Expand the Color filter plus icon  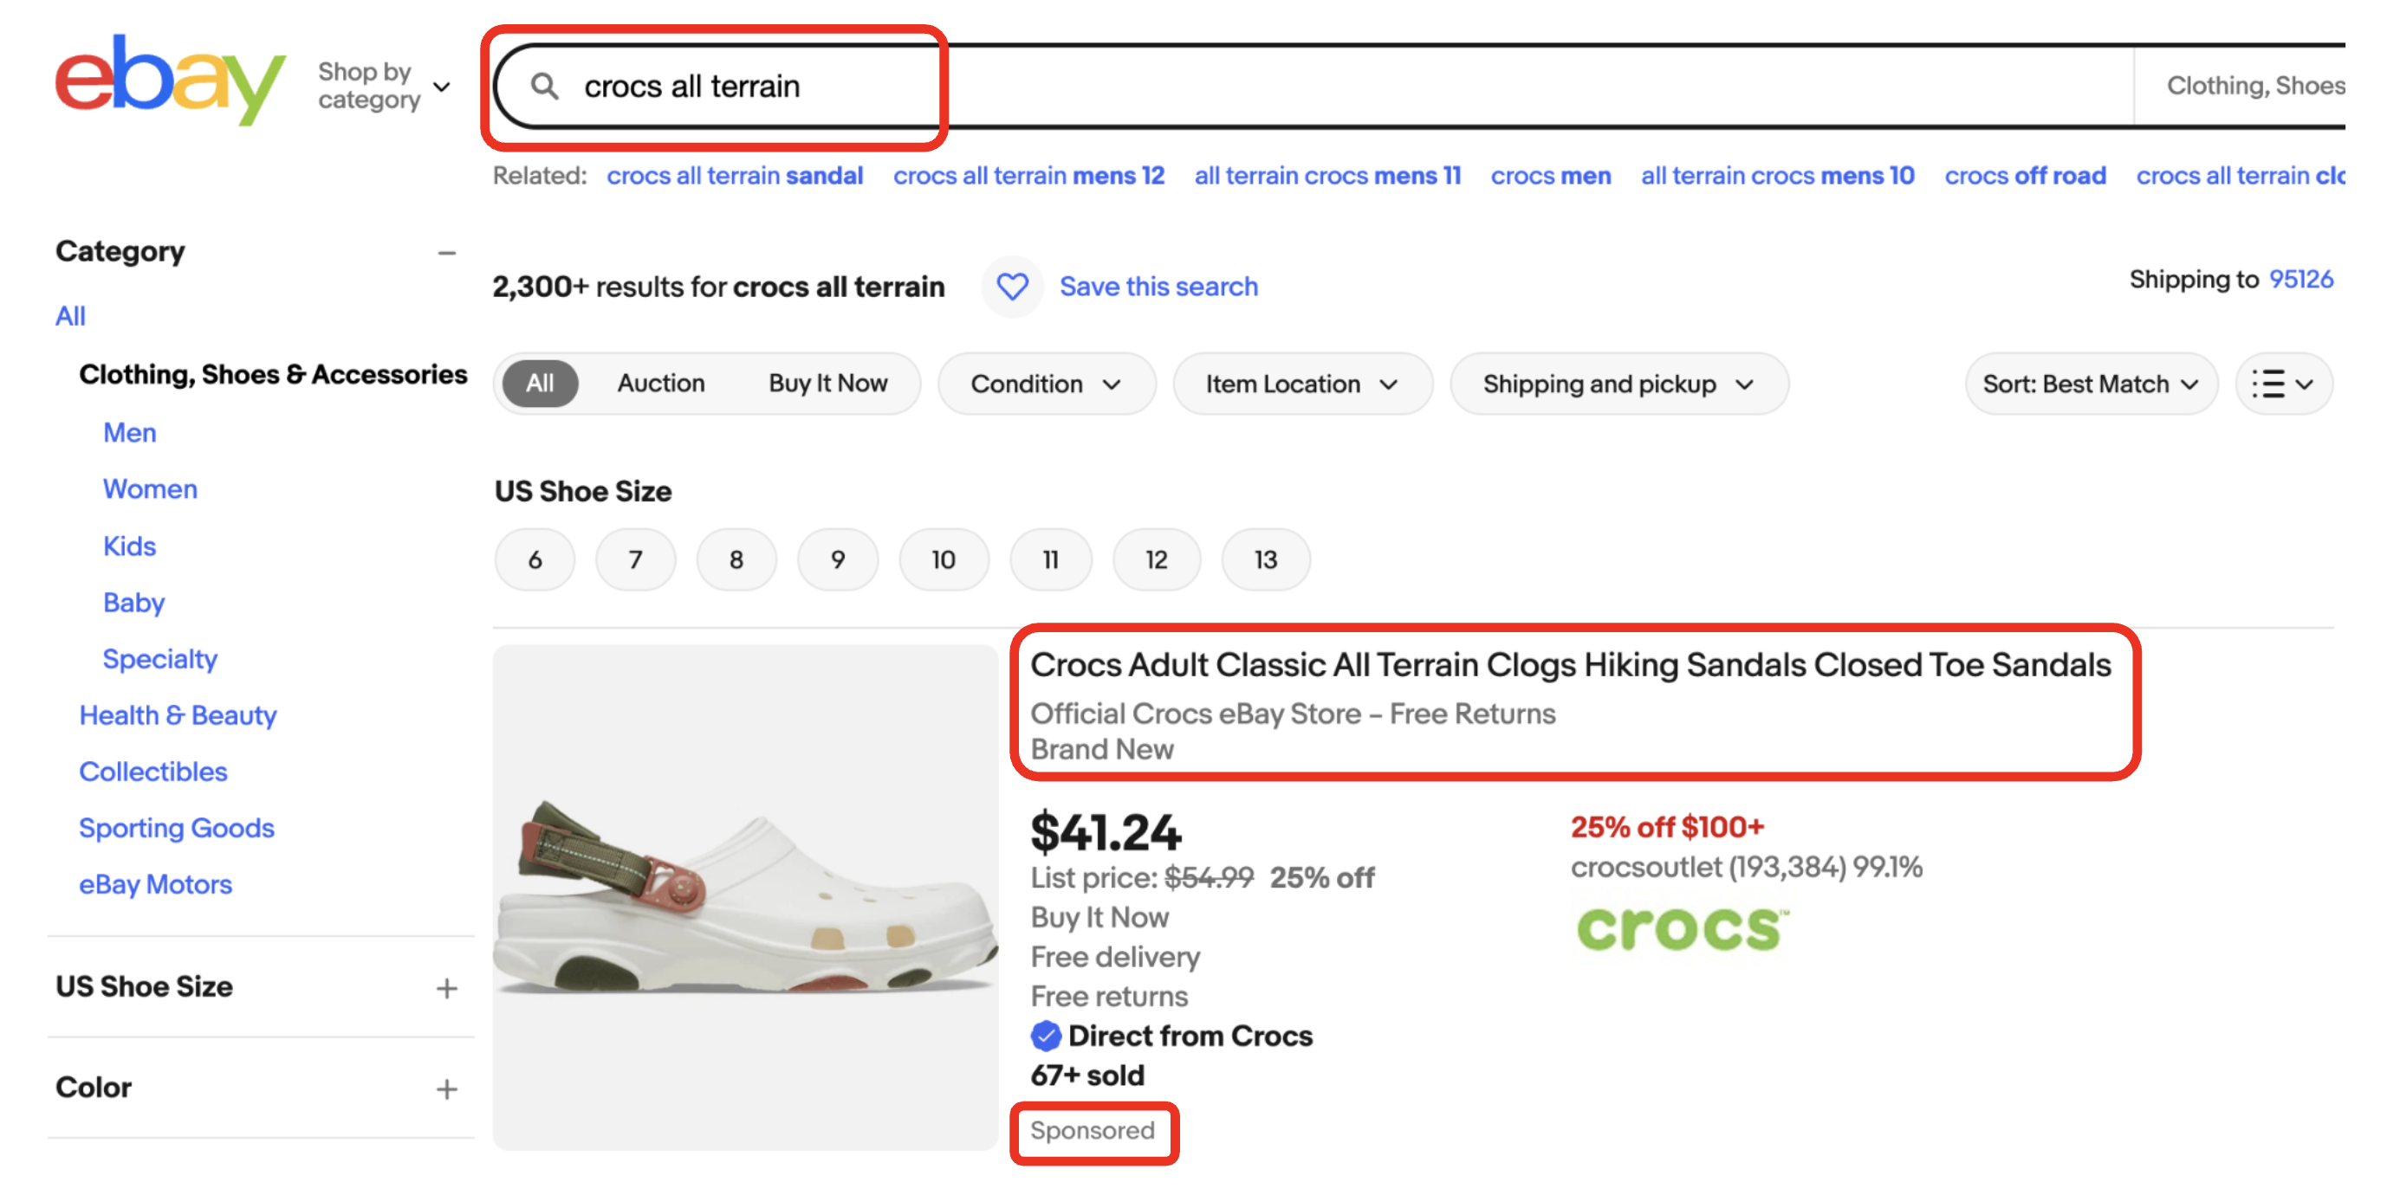coord(447,1088)
